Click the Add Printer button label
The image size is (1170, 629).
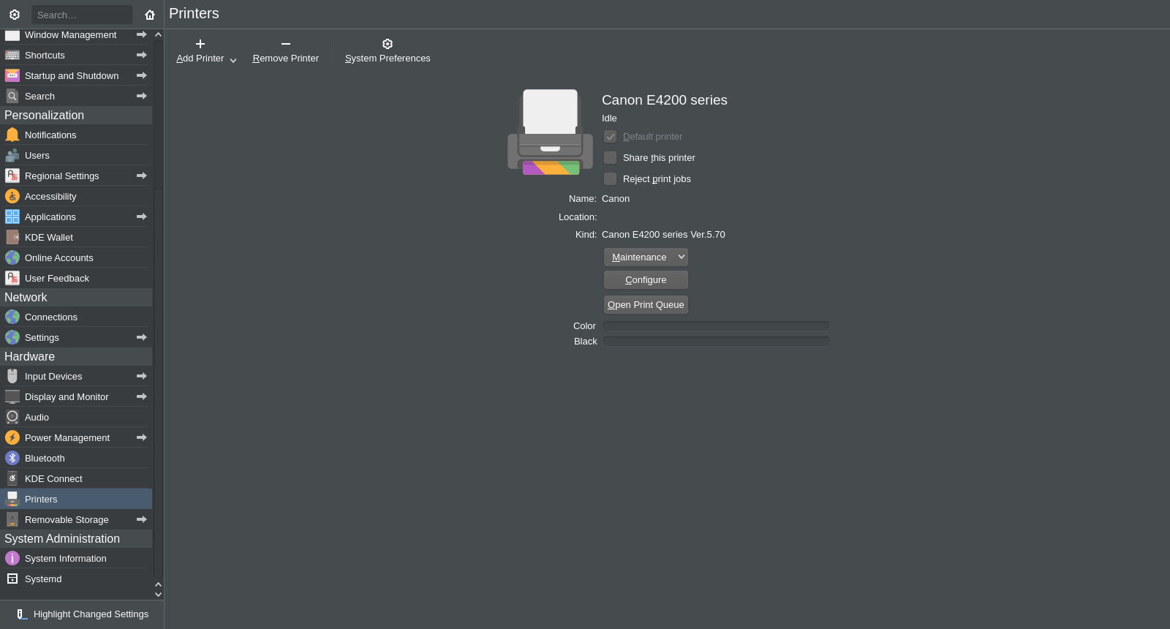(200, 59)
